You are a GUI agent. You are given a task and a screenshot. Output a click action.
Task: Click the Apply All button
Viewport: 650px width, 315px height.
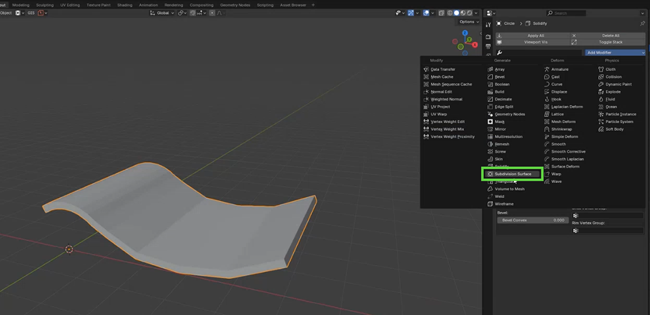click(532, 36)
